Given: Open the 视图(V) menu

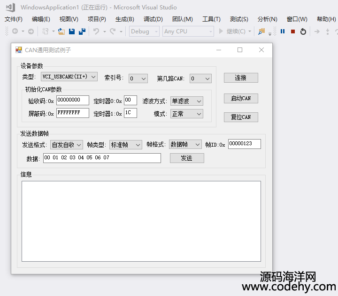Looking at the screenshot, I should (69, 19).
